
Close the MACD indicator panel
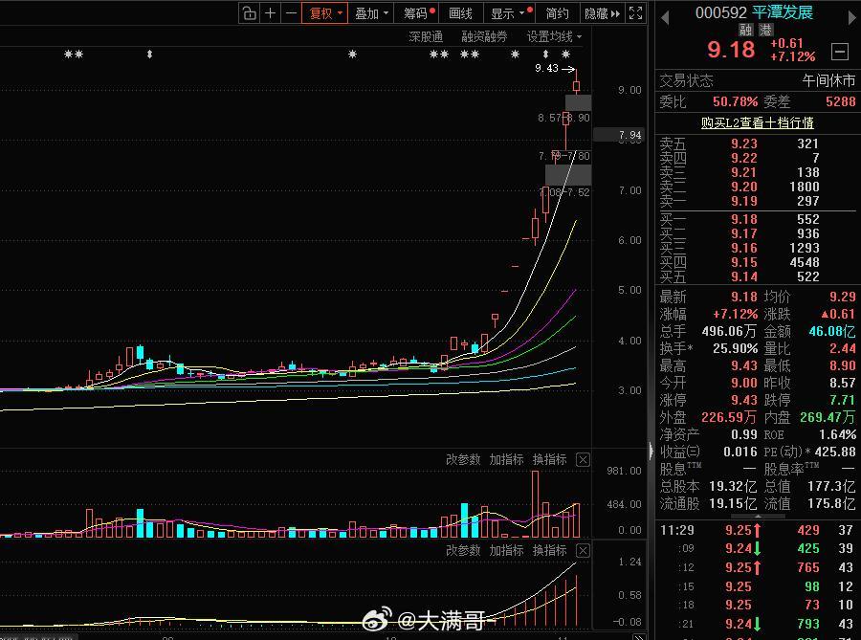[x=584, y=550]
